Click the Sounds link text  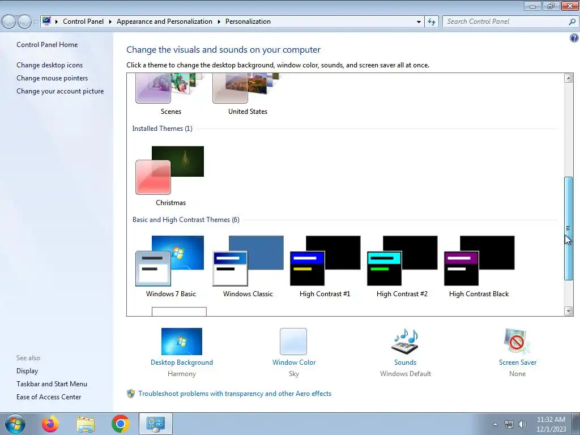(x=405, y=362)
